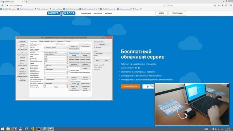The width and height of the screenshot is (233, 131).
Task: Click the Открыть чек button
Action: click(x=74, y=46)
